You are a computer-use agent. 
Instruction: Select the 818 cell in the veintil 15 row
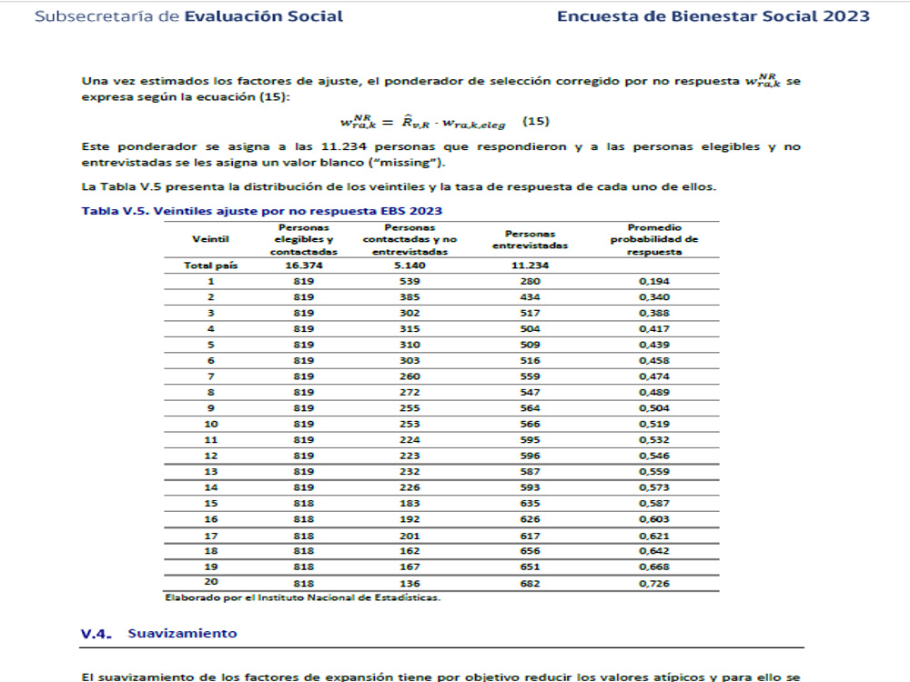304,504
